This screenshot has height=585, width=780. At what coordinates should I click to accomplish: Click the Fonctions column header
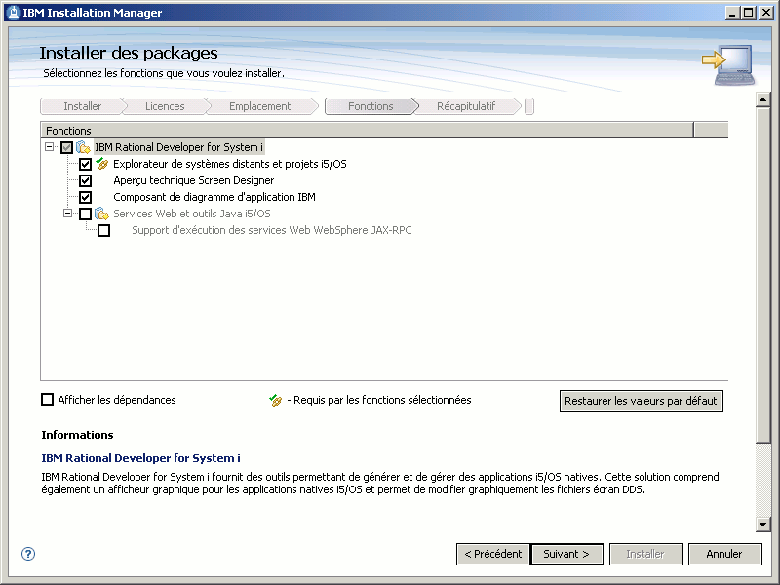(367, 131)
